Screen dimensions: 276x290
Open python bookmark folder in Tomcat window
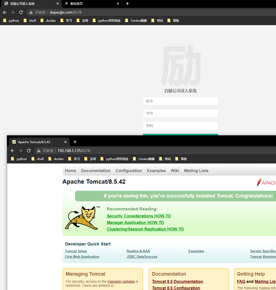[19, 159]
